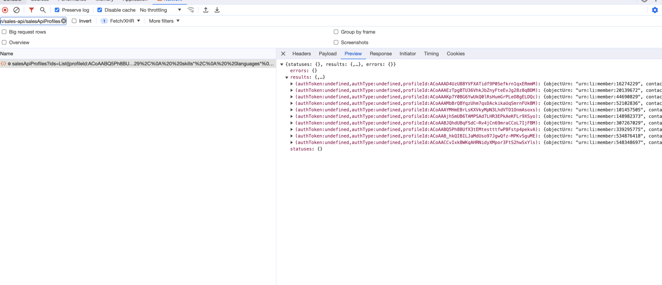This screenshot has width=662, height=285.
Task: Expand result with member:548348697
Action: [292, 142]
